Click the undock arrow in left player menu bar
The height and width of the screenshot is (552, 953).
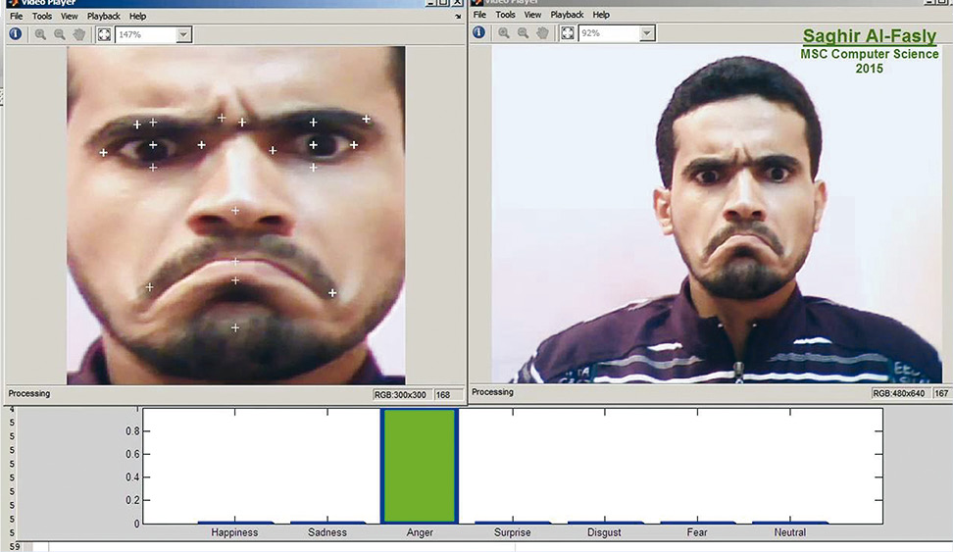pyautogui.click(x=458, y=17)
